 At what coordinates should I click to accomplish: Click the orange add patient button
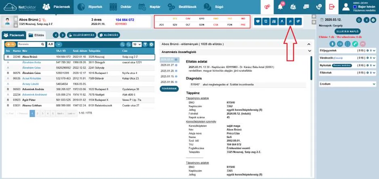[x=11, y=44]
